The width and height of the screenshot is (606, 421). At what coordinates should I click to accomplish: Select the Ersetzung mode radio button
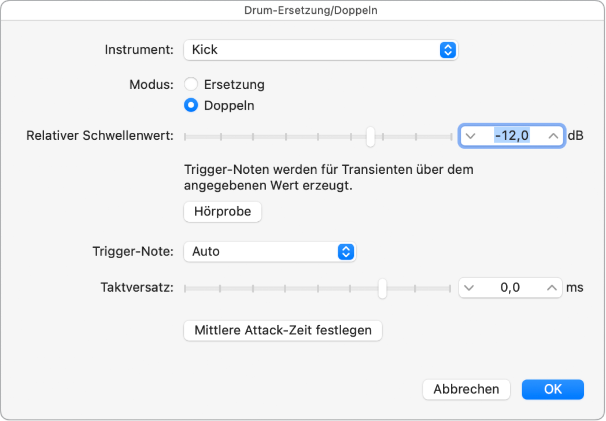191,84
